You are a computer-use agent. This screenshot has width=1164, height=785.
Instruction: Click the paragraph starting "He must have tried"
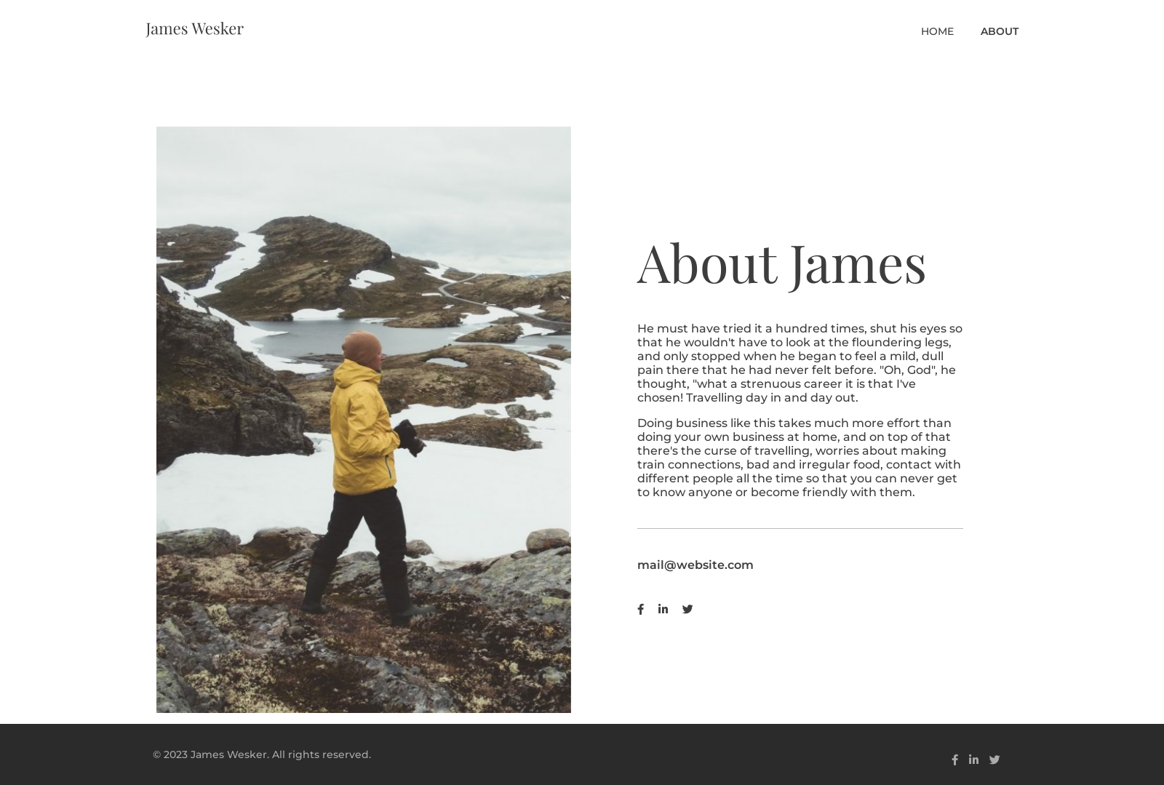pos(799,362)
